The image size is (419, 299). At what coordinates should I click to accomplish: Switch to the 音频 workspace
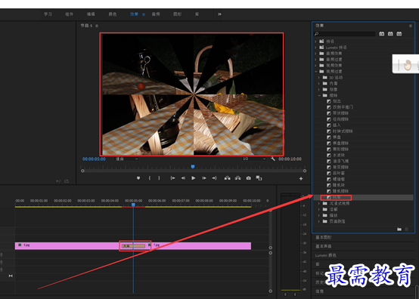pyautogui.click(x=156, y=14)
